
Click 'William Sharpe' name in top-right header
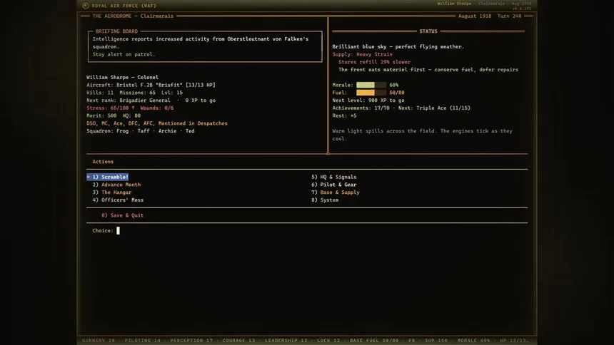click(454, 4)
